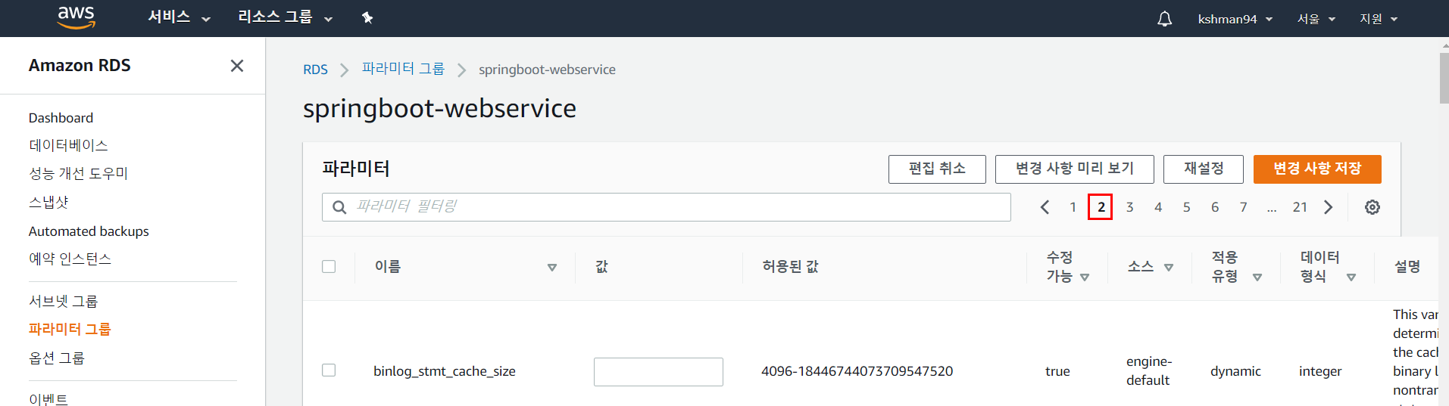Go to page 6

point(1215,207)
